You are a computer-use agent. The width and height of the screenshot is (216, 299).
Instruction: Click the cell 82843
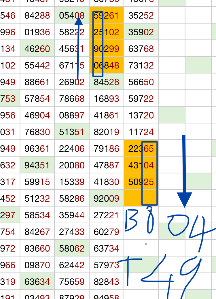(x=107, y=281)
